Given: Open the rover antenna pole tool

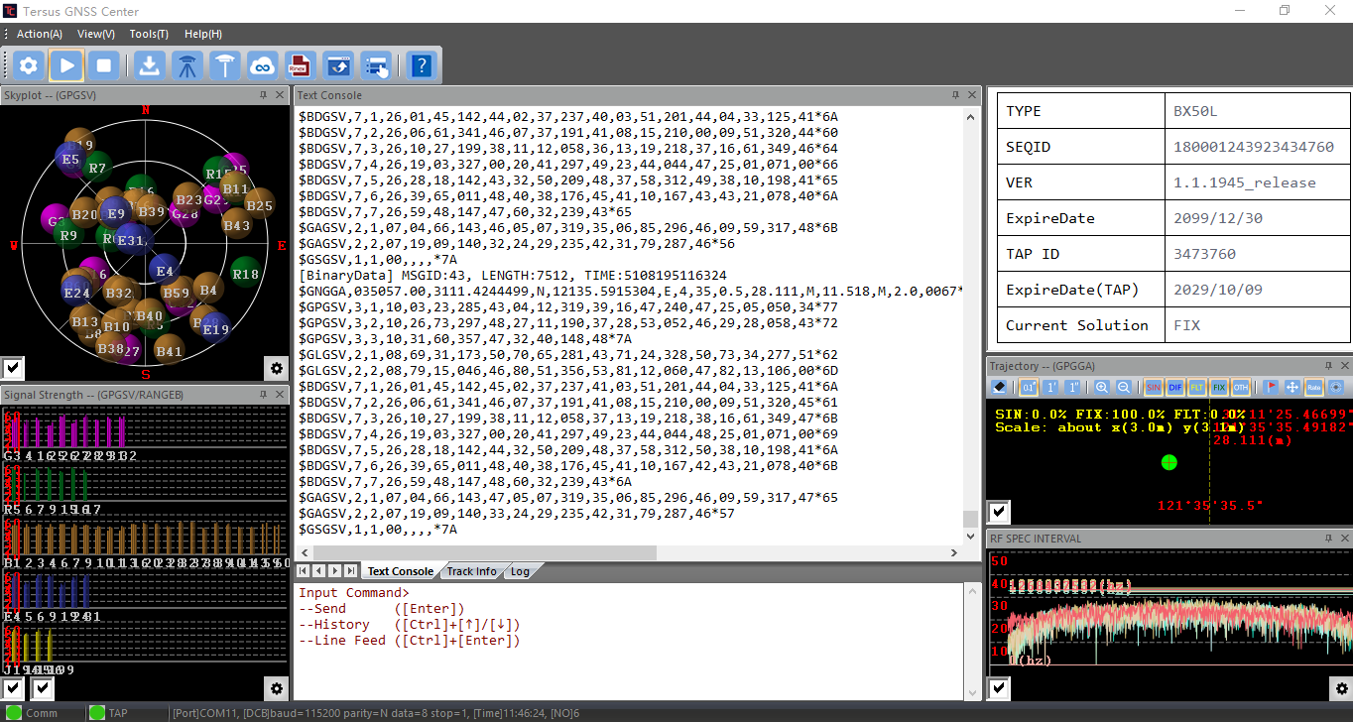Looking at the screenshot, I should (x=226, y=66).
